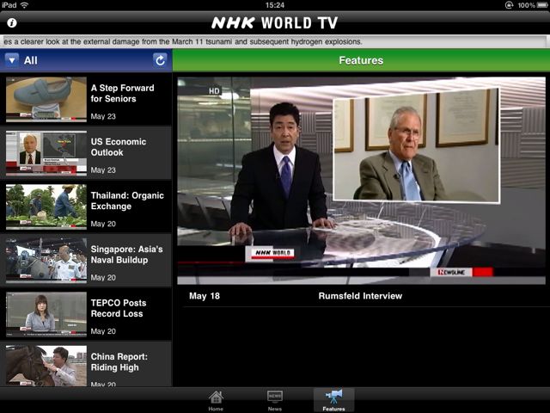Viewport: 550px width, 413px height.
Task: Open the shoe thumbnail for A Step Forward
Action: [46, 100]
